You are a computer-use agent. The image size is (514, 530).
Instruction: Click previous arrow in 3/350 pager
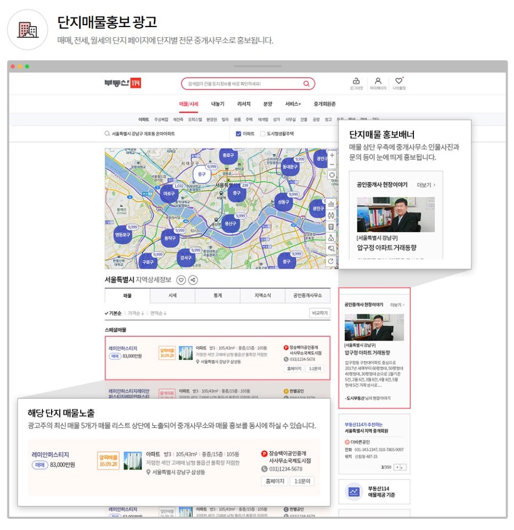[397, 467]
